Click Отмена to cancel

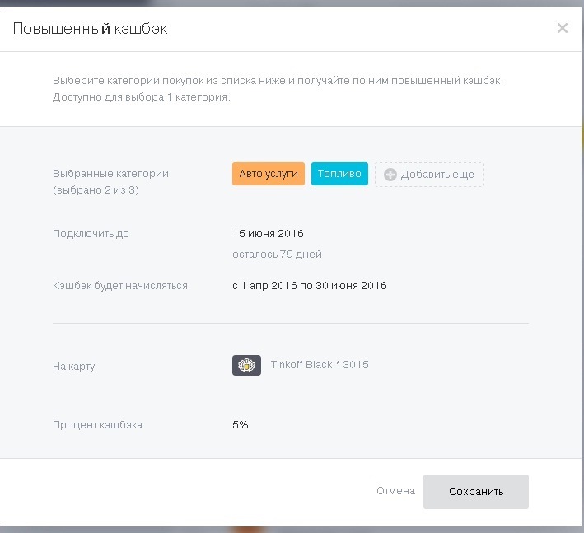point(395,491)
